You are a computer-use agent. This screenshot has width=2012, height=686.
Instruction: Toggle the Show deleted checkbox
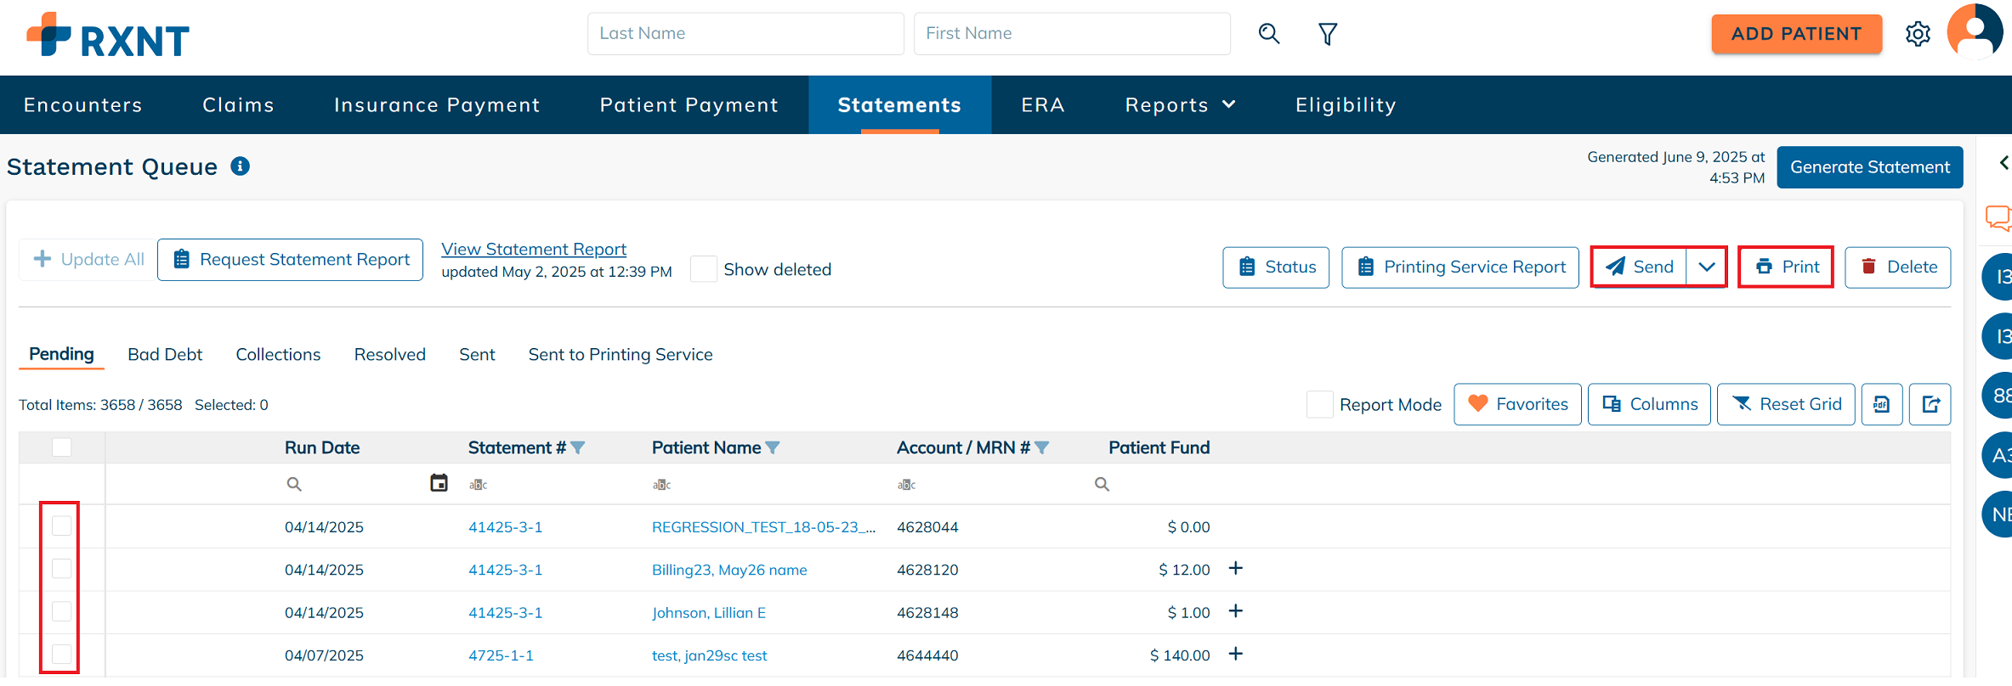click(x=704, y=269)
